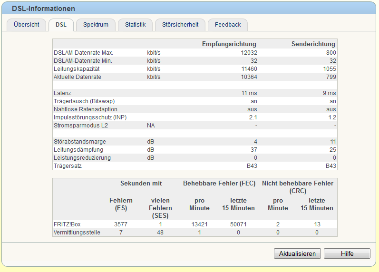379x272 pixels.
Task: Click the Nahtlose Ratenadaption label
Action: [85, 109]
